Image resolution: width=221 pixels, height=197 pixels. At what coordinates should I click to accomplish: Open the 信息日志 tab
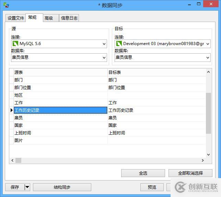point(69,18)
